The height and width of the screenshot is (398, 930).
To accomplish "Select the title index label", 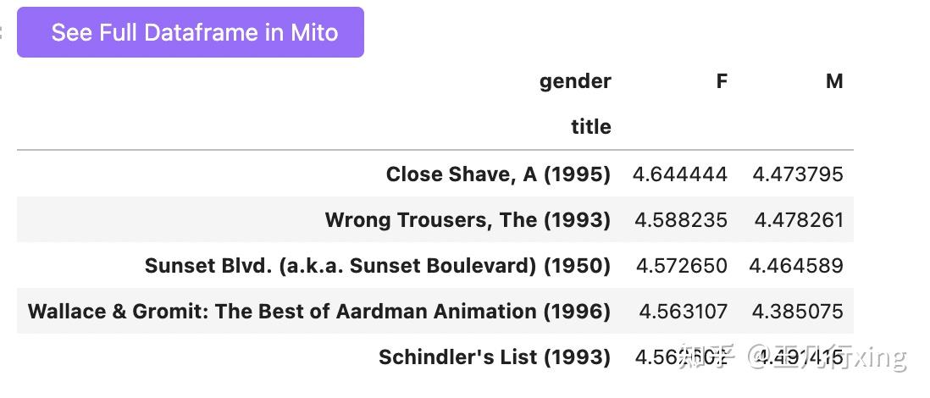I will tap(590, 127).
